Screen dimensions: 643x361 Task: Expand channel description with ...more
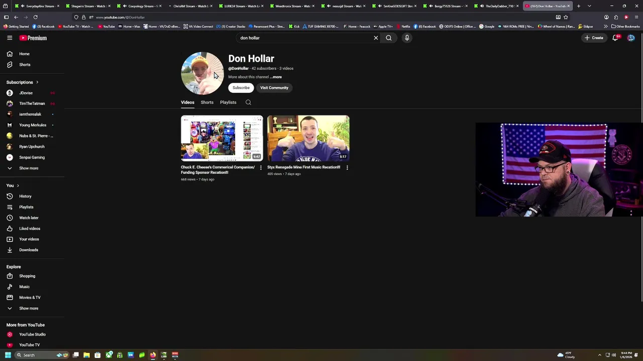point(276,77)
